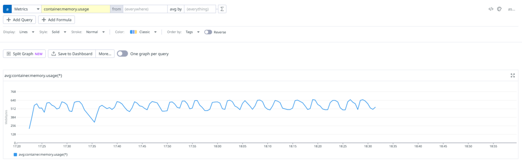Add a new formula
The height and width of the screenshot is (164, 522).
[x=57, y=20]
